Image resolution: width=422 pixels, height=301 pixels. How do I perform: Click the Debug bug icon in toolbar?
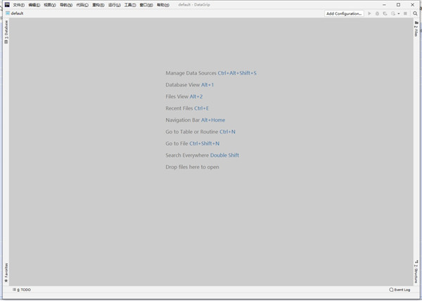coord(378,13)
